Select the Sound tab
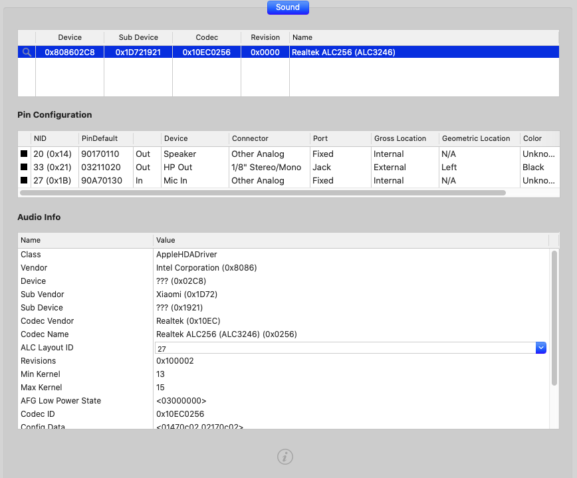577x478 pixels. (288, 7)
